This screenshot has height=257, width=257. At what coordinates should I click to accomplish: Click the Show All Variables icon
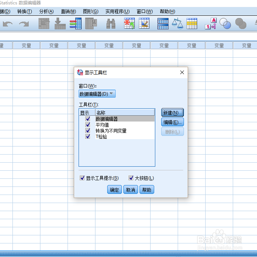241,23
